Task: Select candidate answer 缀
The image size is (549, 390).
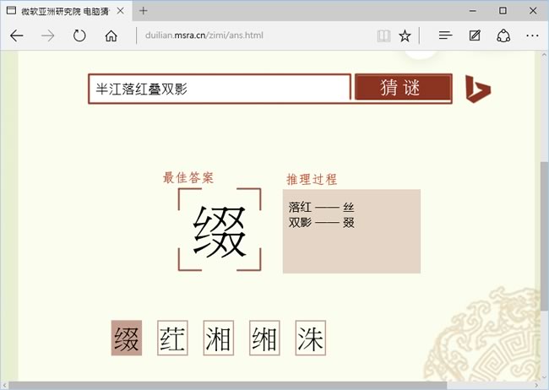Action: [127, 338]
